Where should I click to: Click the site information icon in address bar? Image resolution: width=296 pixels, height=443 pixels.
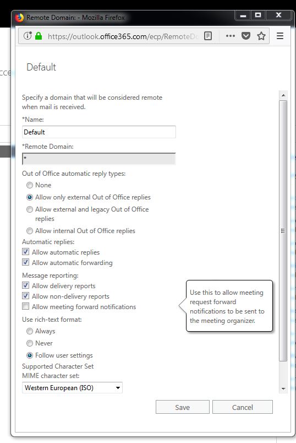pyautogui.click(x=28, y=36)
